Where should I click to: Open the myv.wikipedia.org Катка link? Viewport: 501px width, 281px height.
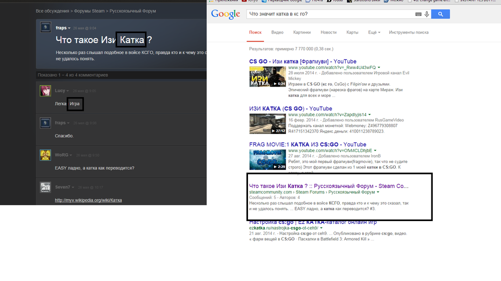click(x=88, y=200)
